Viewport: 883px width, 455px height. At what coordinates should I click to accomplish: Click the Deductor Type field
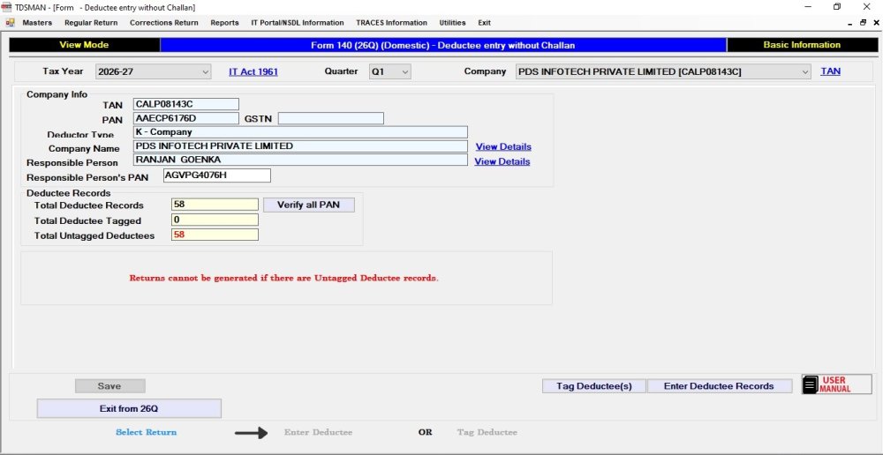[x=301, y=132]
